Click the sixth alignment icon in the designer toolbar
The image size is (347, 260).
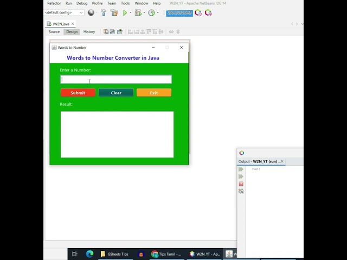coord(161,31)
